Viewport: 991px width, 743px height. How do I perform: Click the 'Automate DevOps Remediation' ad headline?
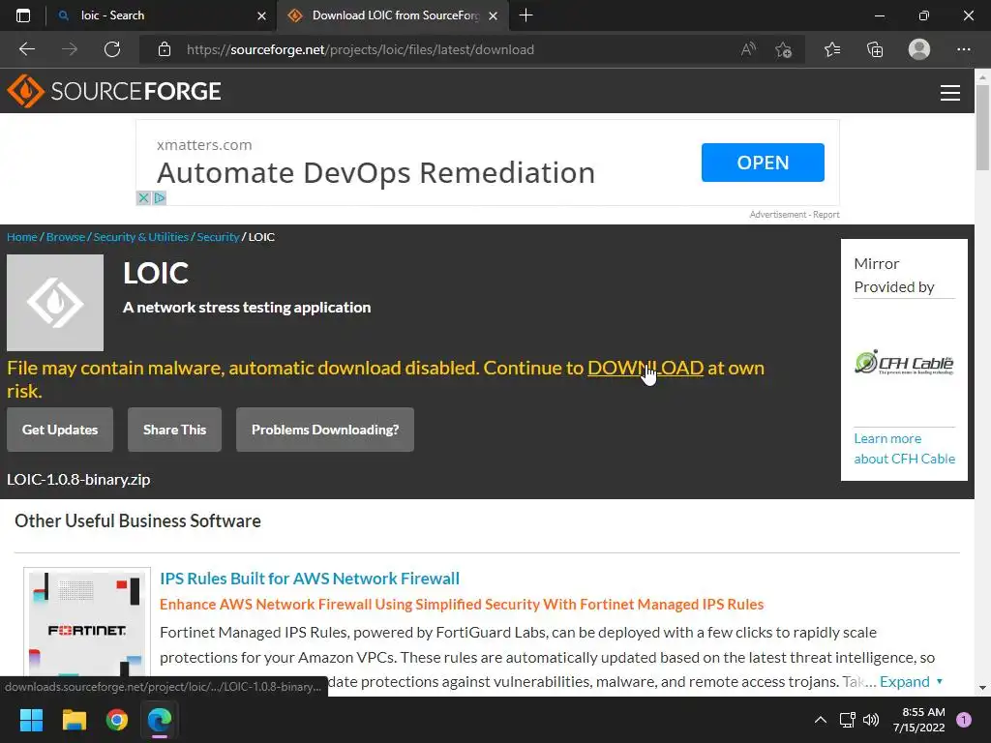pyautogui.click(x=376, y=172)
